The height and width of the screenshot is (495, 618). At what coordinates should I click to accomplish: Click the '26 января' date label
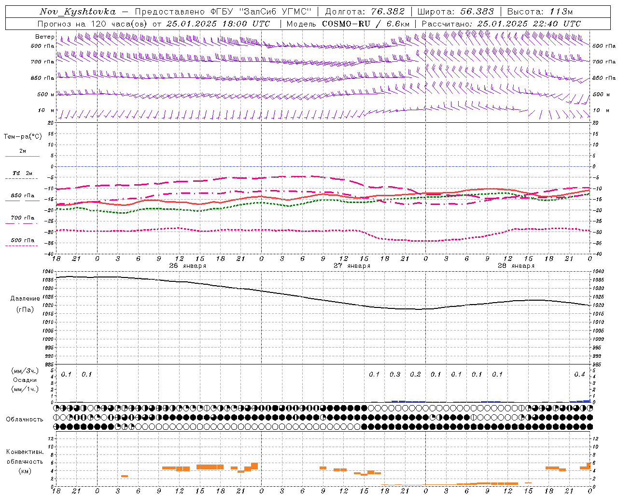pyautogui.click(x=187, y=266)
